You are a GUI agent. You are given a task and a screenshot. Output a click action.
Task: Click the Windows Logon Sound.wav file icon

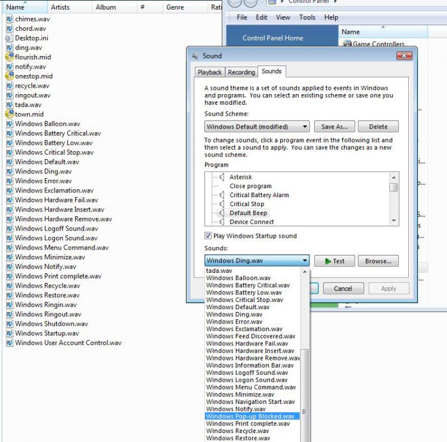[x=10, y=238]
